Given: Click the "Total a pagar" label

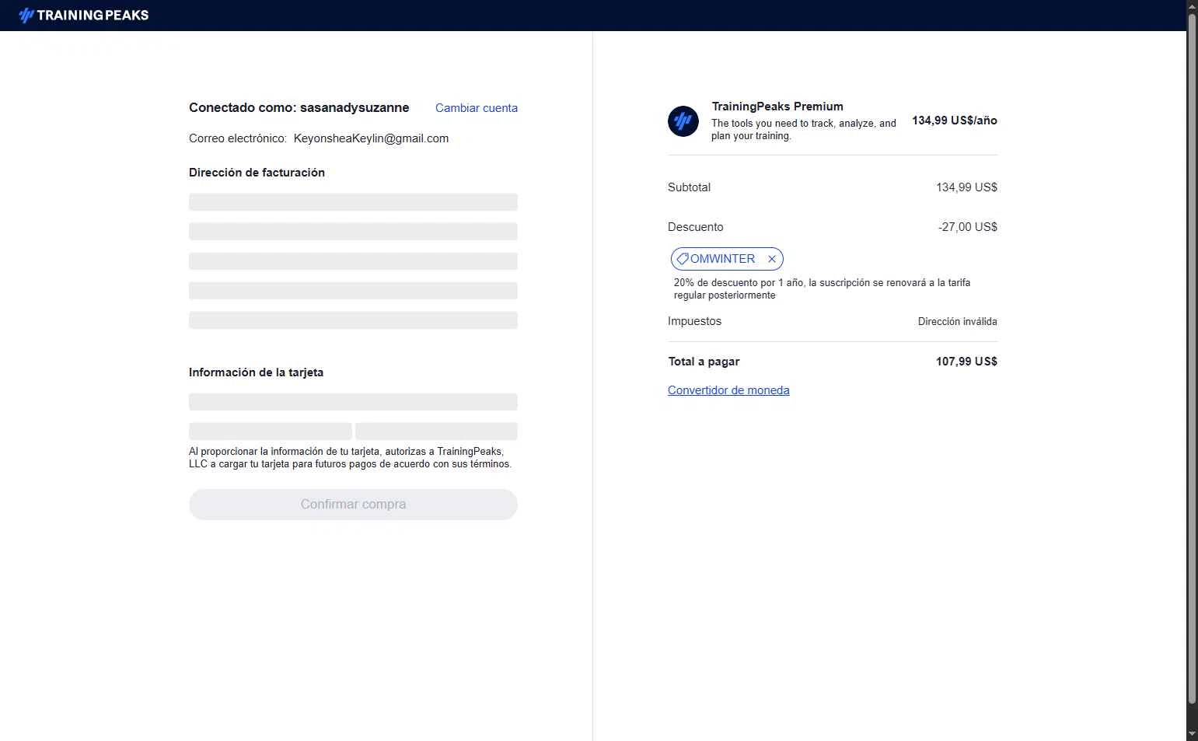Looking at the screenshot, I should coord(704,362).
